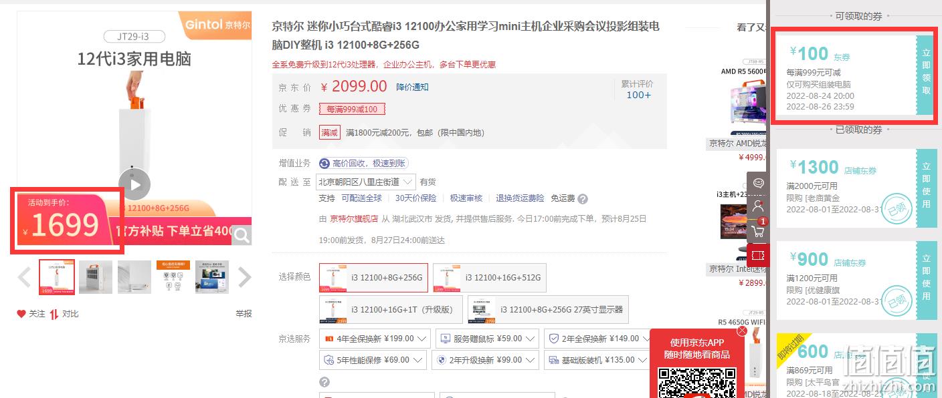
Task: Select the 27英寸显示器 bundle option
Action: [x=548, y=310]
